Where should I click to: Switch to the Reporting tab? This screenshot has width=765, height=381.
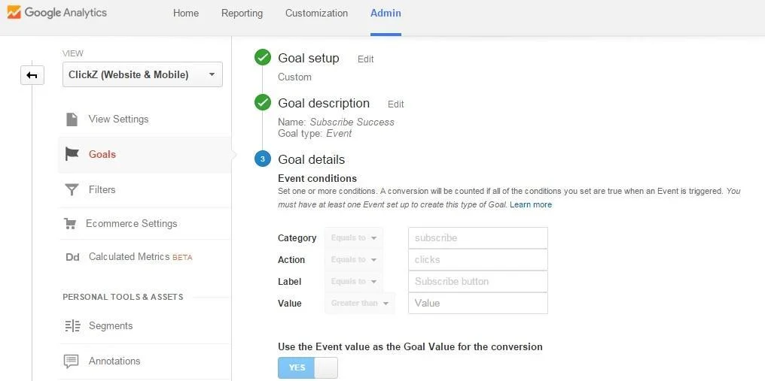242,14
